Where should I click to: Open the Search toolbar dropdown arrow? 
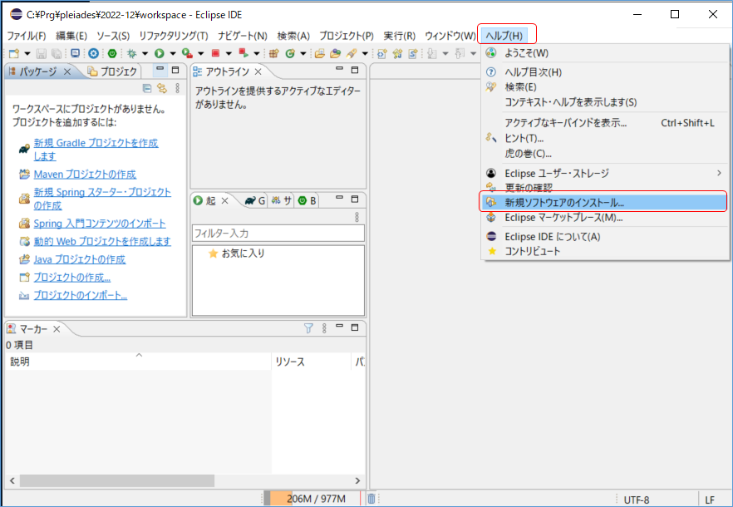[365, 54]
